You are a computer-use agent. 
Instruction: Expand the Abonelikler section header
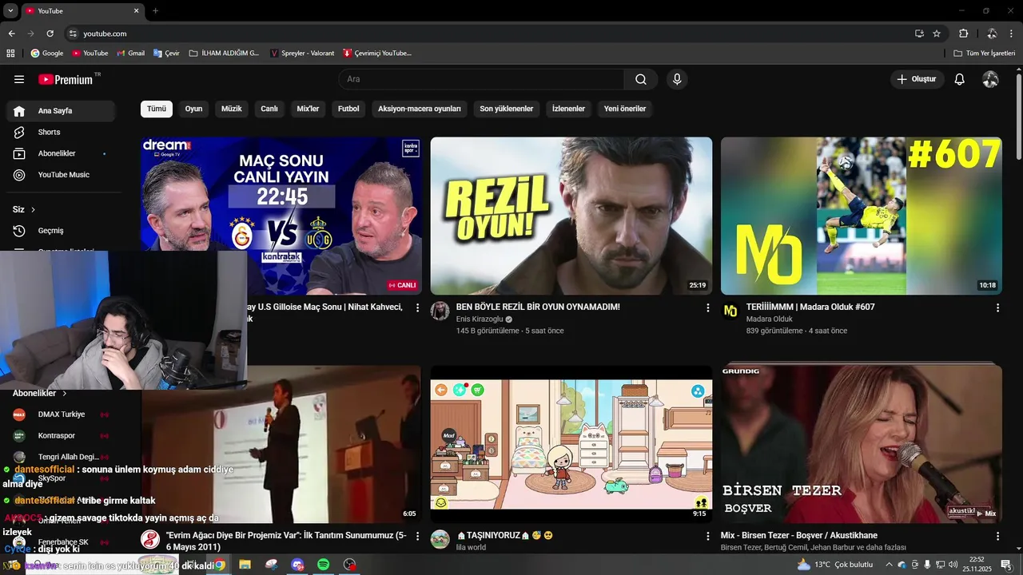click(40, 393)
